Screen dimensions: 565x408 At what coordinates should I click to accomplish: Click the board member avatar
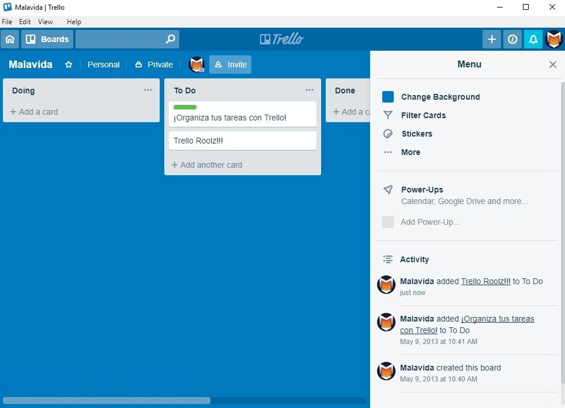click(197, 65)
